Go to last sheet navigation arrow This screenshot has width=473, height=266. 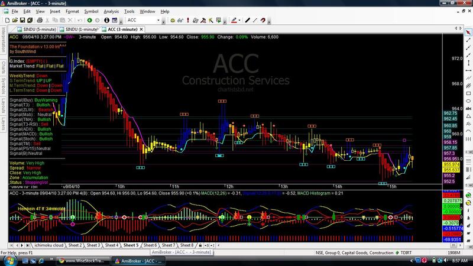pos(28,245)
